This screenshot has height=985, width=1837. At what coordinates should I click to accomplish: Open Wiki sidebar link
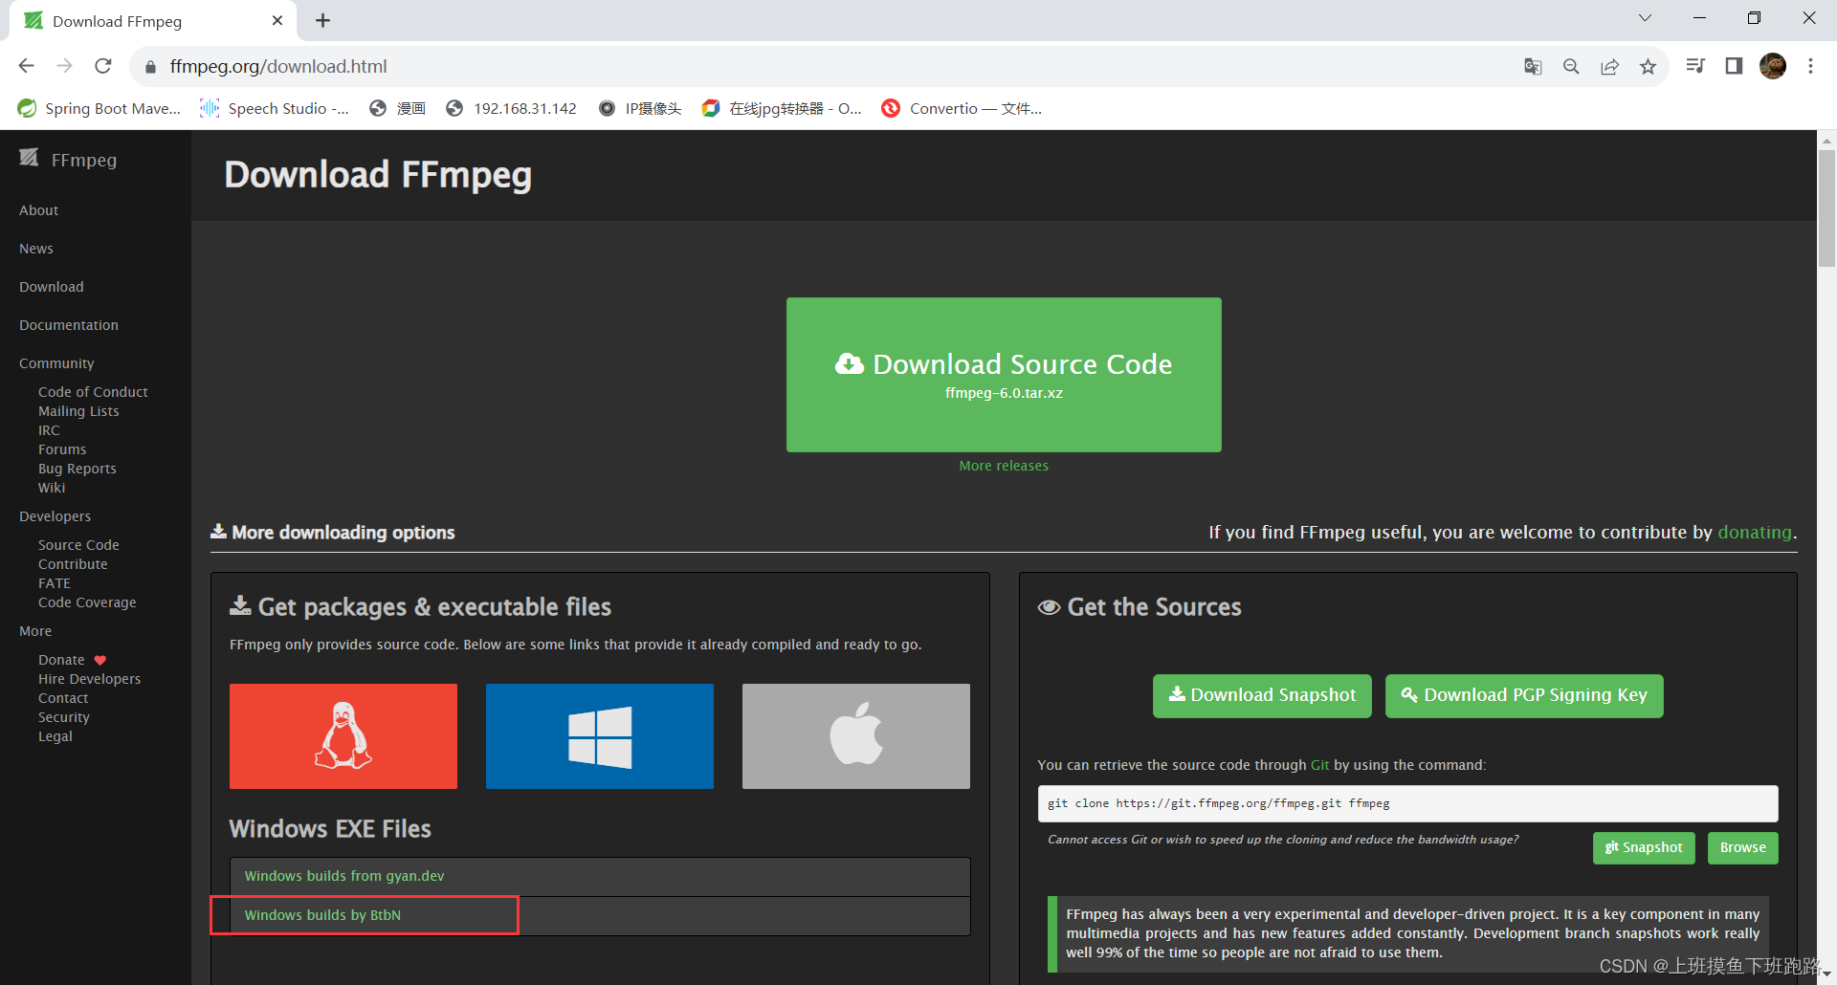(x=52, y=488)
